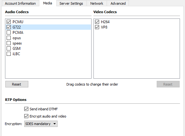Tick the GSM codec checkbox
The width and height of the screenshot is (185, 136).
pyautogui.click(x=8, y=49)
